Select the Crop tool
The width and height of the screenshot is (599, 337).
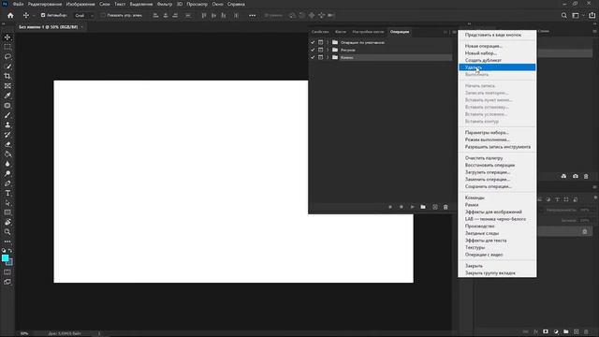tap(7, 76)
